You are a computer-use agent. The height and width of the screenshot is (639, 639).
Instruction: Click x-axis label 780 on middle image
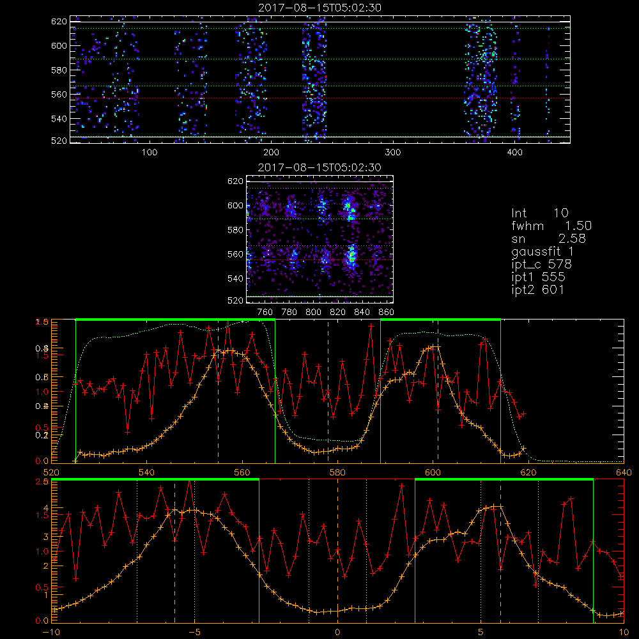click(x=289, y=312)
